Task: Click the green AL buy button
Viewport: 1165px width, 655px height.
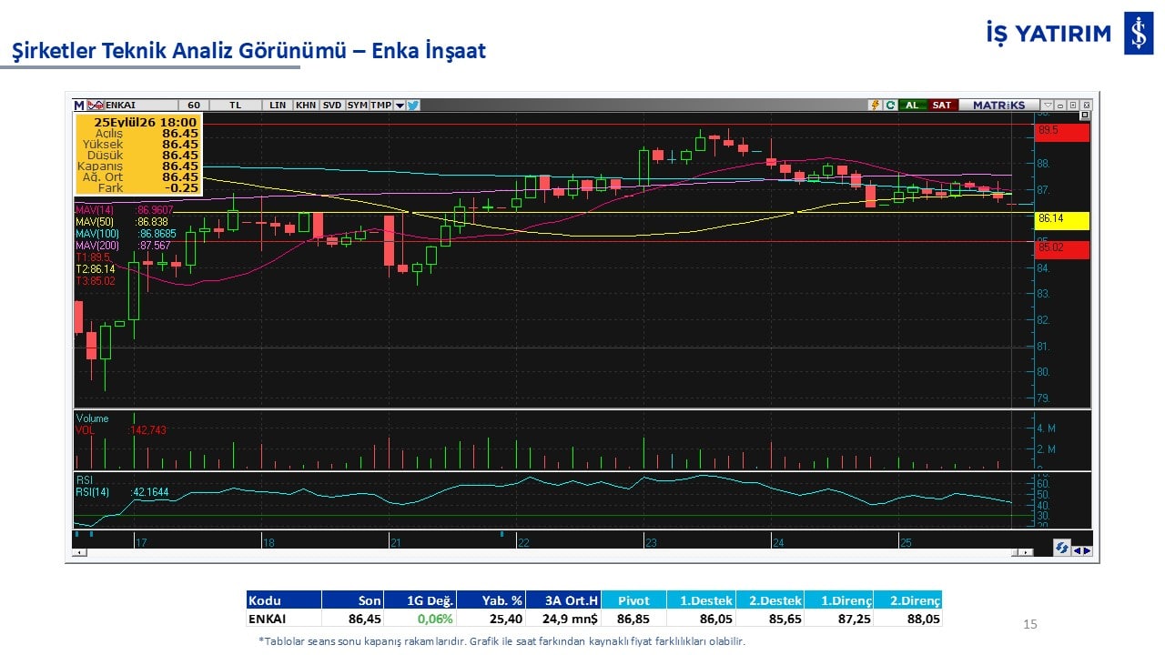Action: coord(912,106)
